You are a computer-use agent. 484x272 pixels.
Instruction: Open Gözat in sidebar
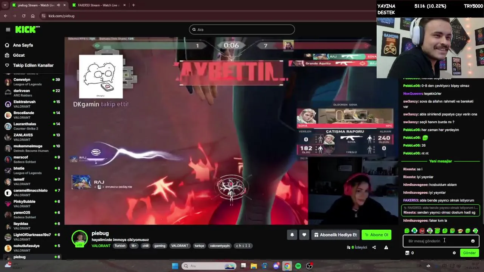19,55
